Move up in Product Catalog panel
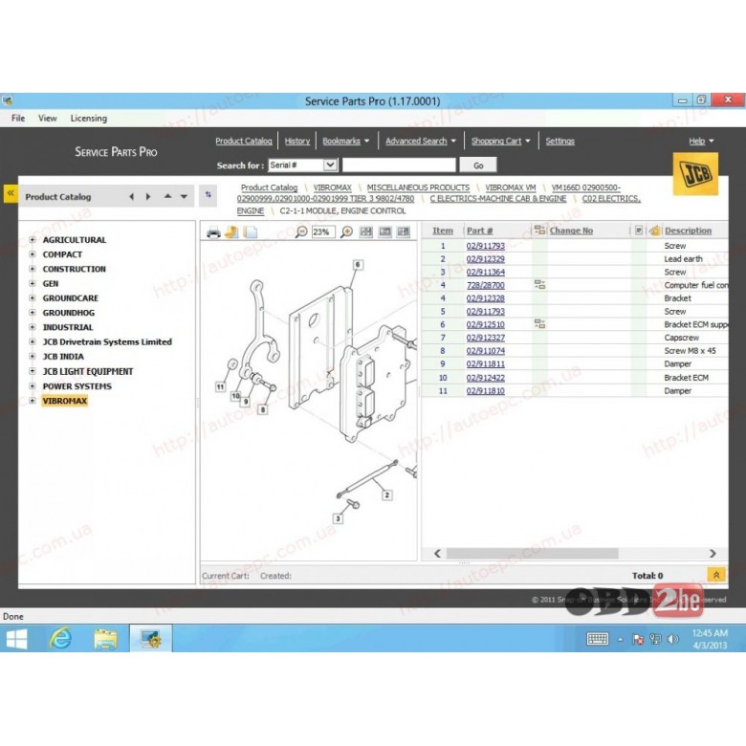The height and width of the screenshot is (746, 746). coord(167,196)
